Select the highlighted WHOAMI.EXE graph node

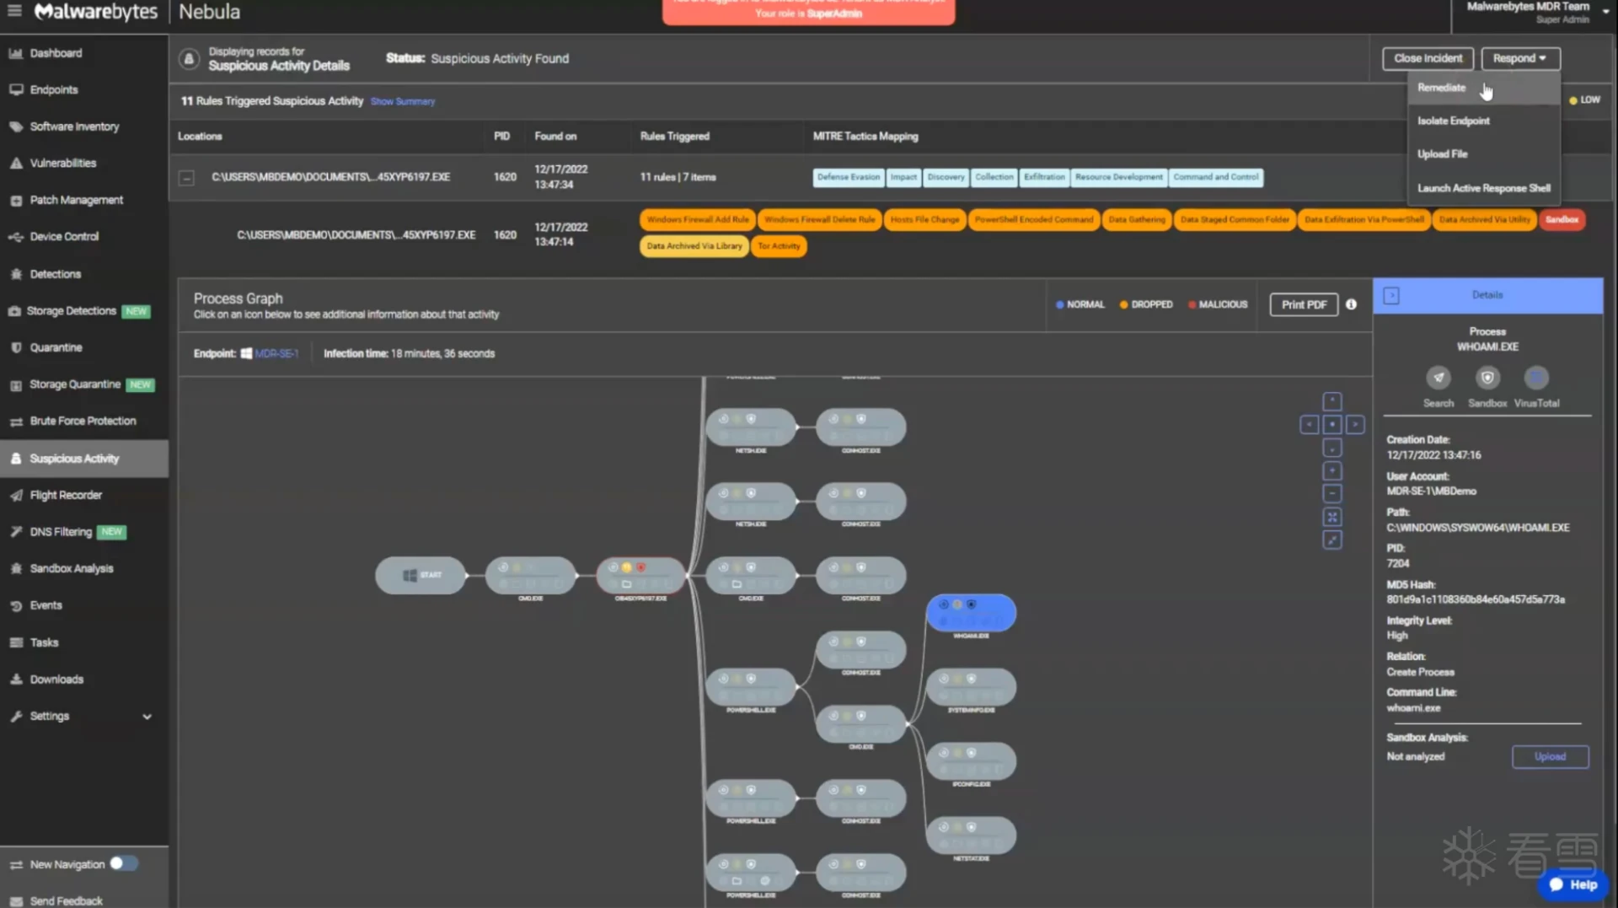971,613
